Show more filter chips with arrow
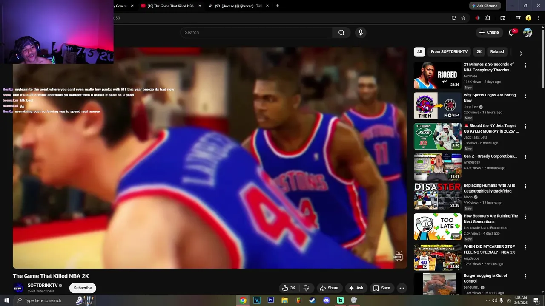The width and height of the screenshot is (545, 306). 521,54
